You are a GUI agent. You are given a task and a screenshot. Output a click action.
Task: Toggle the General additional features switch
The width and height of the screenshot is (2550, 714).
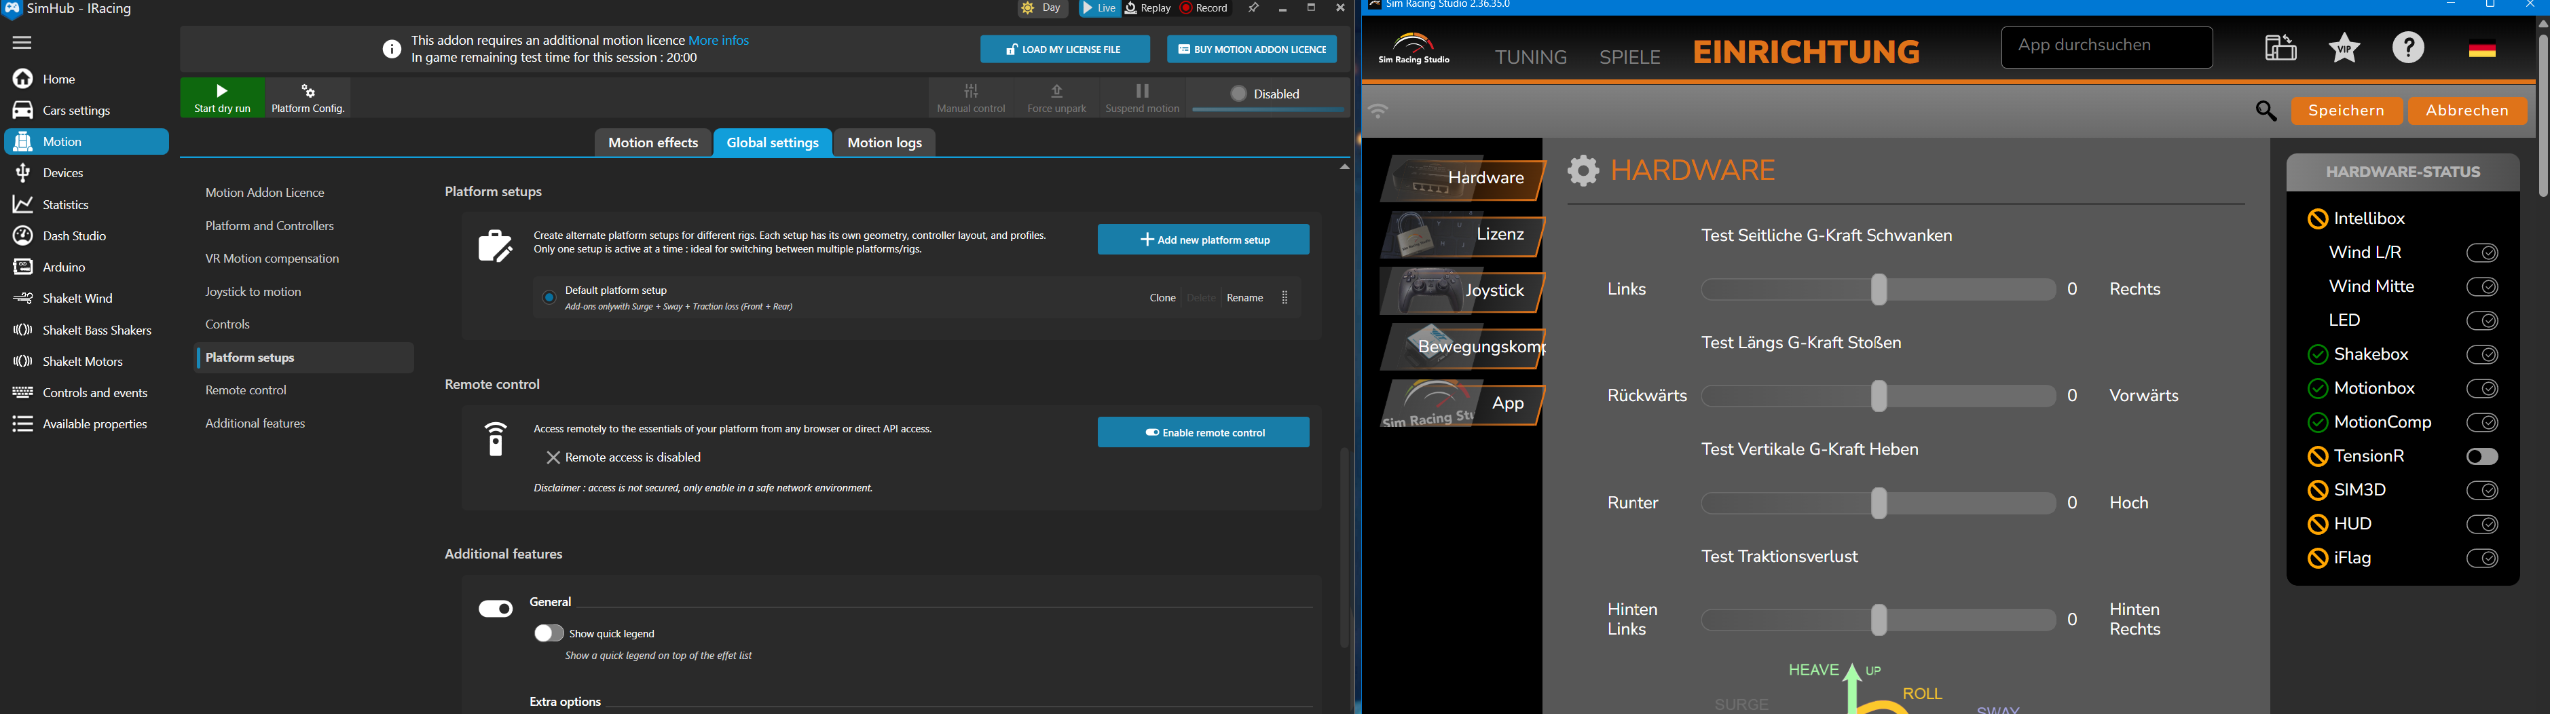tap(496, 609)
